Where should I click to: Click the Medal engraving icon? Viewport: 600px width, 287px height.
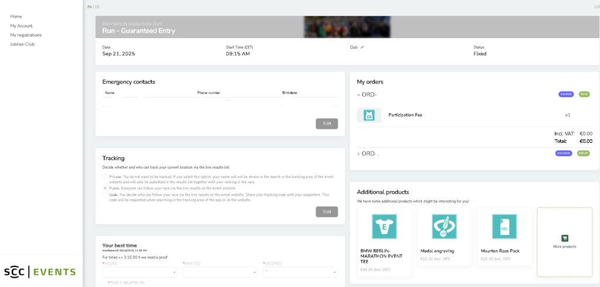[444, 227]
